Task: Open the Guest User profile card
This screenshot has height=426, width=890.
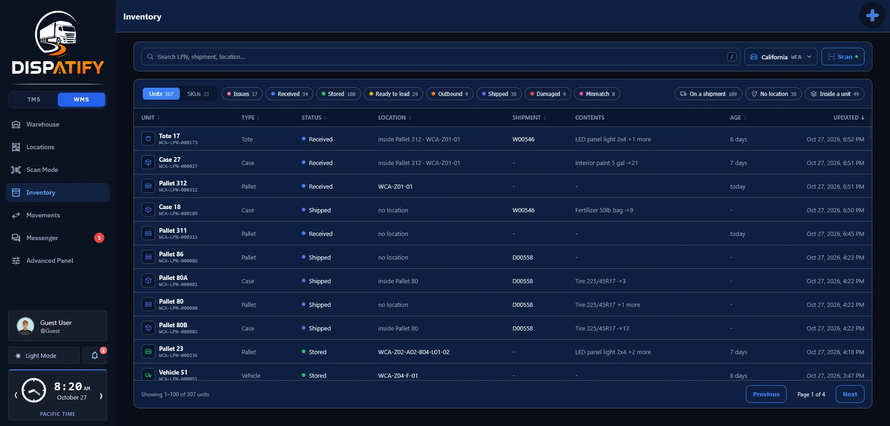Action: coord(57,326)
